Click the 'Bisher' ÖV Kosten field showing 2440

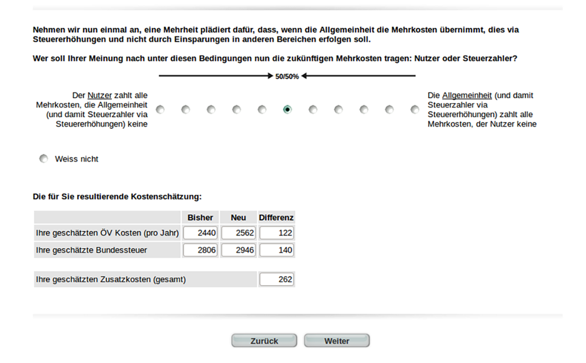[200, 232]
